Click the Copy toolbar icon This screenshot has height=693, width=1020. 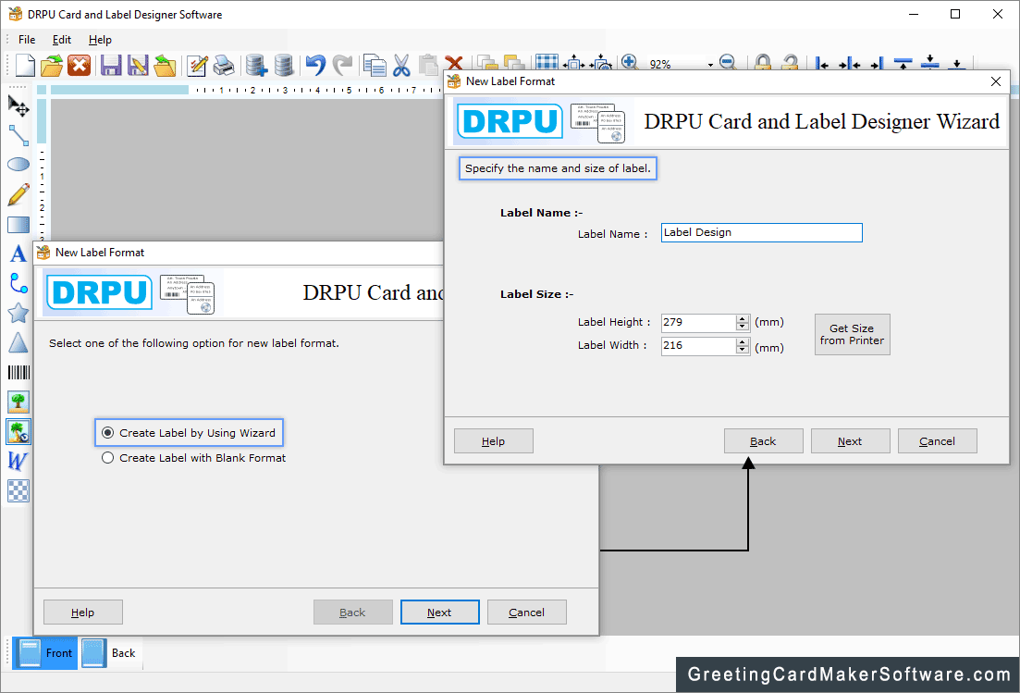point(374,65)
